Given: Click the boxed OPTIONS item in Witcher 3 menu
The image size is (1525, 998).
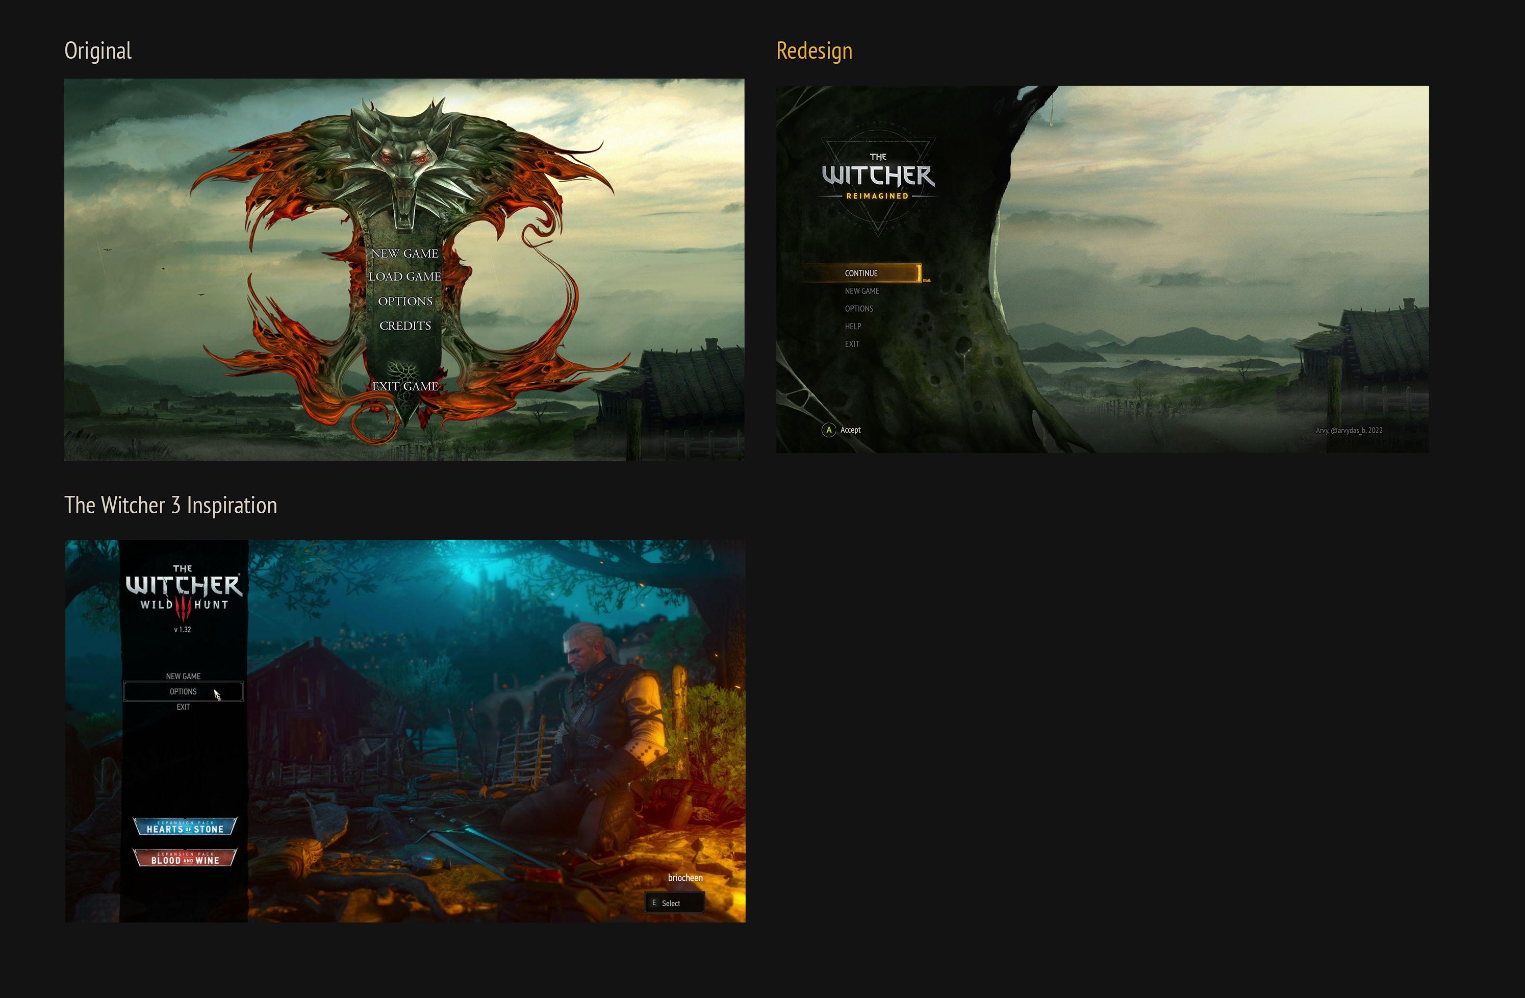Looking at the screenshot, I should [x=183, y=692].
